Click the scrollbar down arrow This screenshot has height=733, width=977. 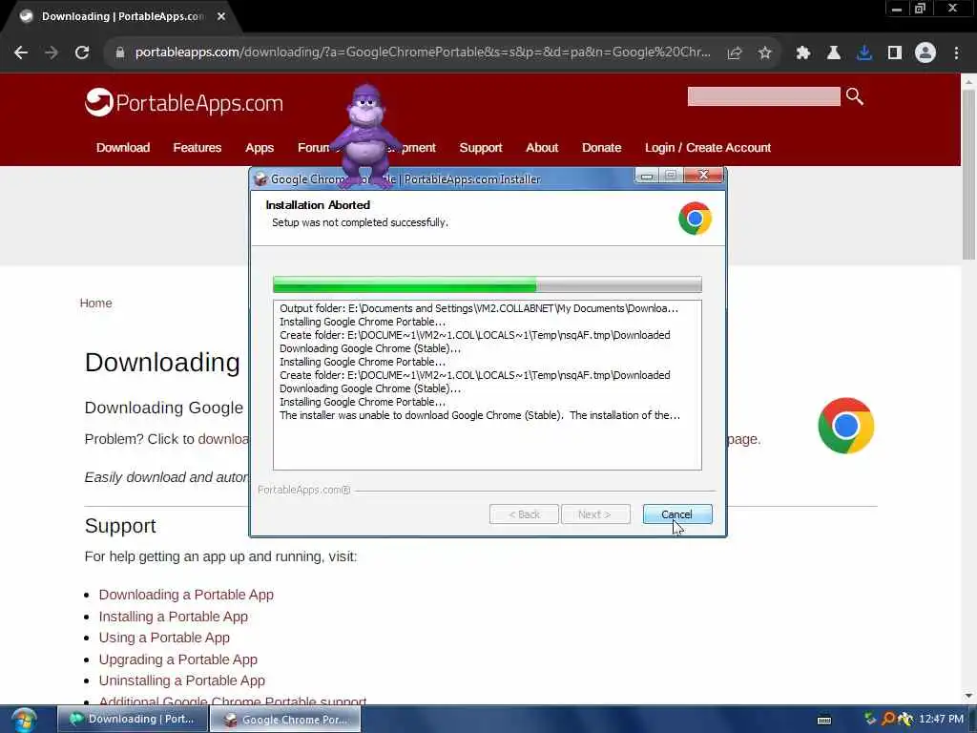(x=968, y=696)
